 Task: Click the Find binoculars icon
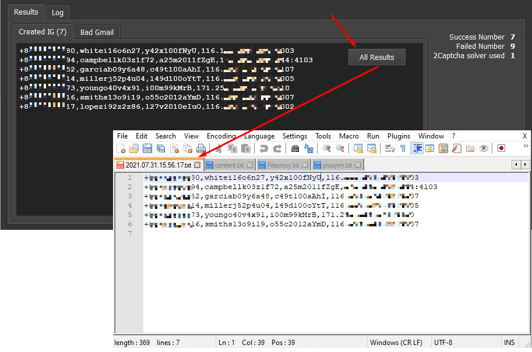pos(295,148)
